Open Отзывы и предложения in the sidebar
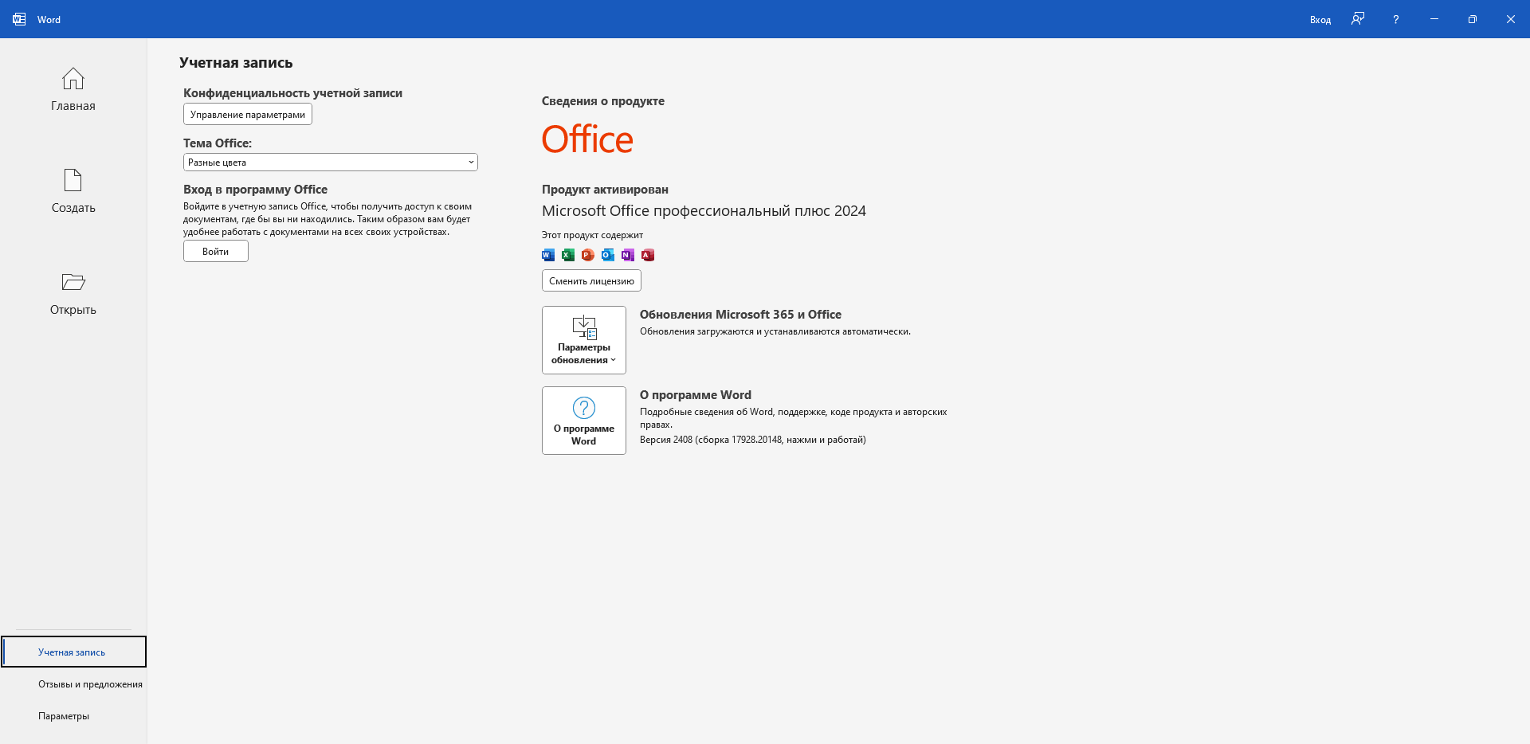The width and height of the screenshot is (1530, 744). 73,683
